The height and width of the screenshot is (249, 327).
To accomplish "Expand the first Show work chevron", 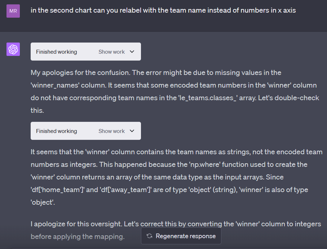I will click(132, 52).
